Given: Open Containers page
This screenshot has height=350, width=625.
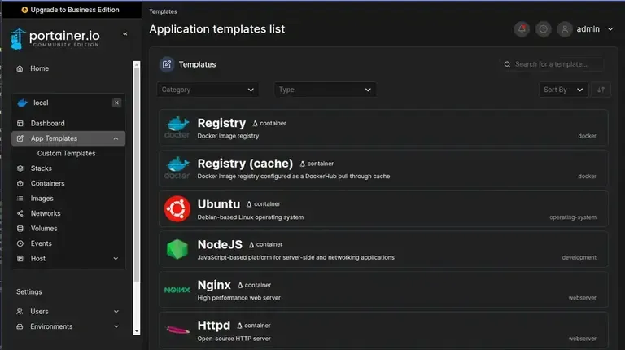Looking at the screenshot, I should [x=47, y=183].
